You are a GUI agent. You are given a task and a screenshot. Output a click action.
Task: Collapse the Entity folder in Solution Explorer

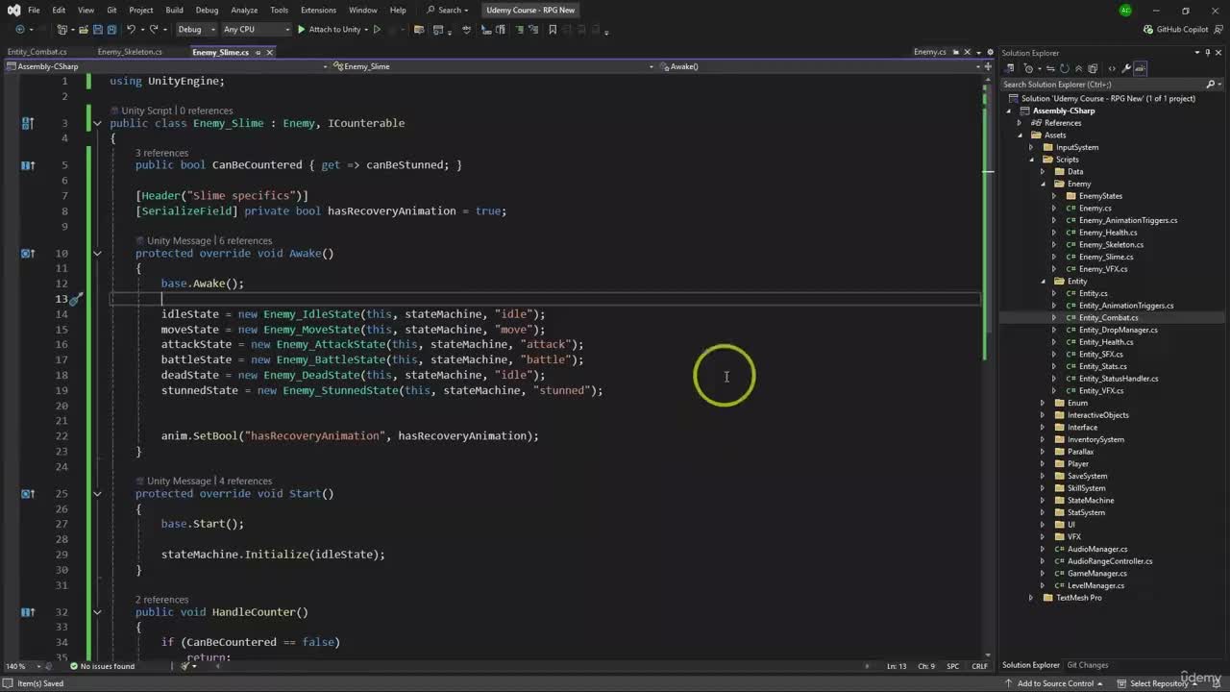coord(1044,282)
